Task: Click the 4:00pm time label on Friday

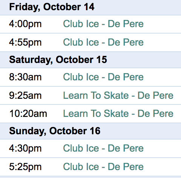Action: 25,24
